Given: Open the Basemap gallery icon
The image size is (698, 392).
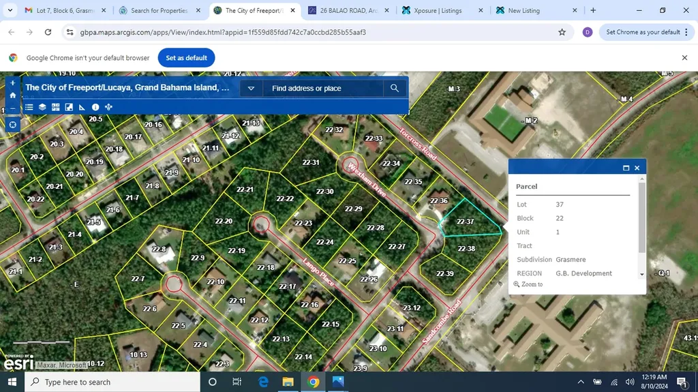Looking at the screenshot, I should [x=56, y=107].
